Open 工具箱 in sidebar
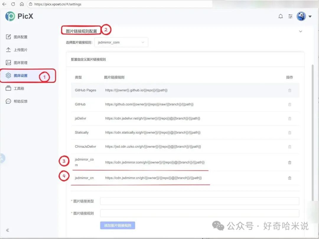This screenshot has width=319, height=239. click(x=19, y=88)
